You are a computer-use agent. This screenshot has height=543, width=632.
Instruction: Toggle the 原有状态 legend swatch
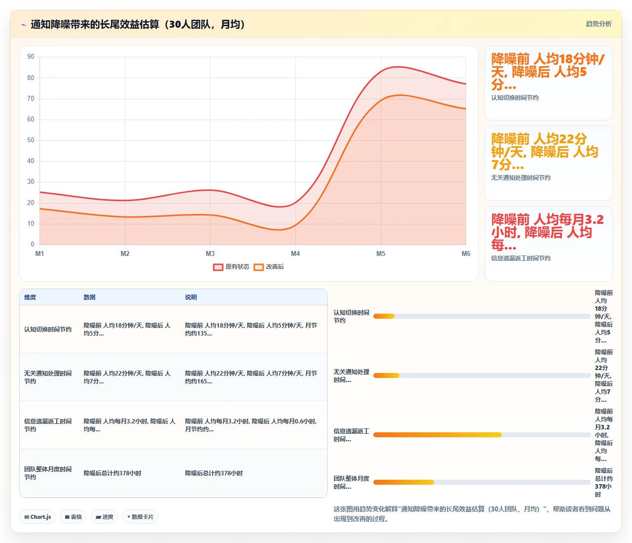pyautogui.click(x=218, y=267)
